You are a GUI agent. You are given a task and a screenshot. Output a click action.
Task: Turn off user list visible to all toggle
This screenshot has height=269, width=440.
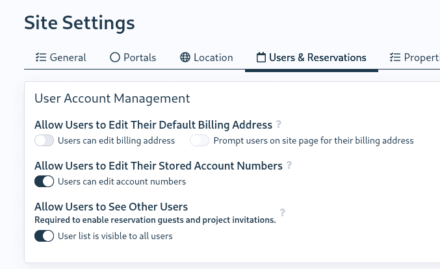coord(44,236)
